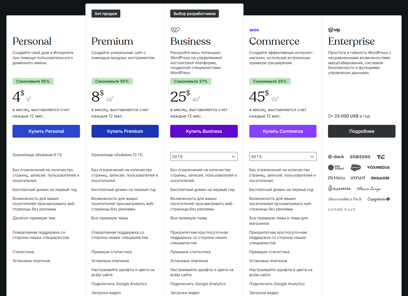Click the Купить Premium button
Screen dimensions: 408x296
pyautogui.click(x=125, y=131)
